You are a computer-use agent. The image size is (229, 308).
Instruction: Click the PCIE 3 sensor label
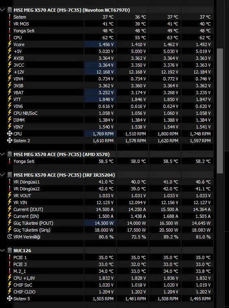point(20,264)
